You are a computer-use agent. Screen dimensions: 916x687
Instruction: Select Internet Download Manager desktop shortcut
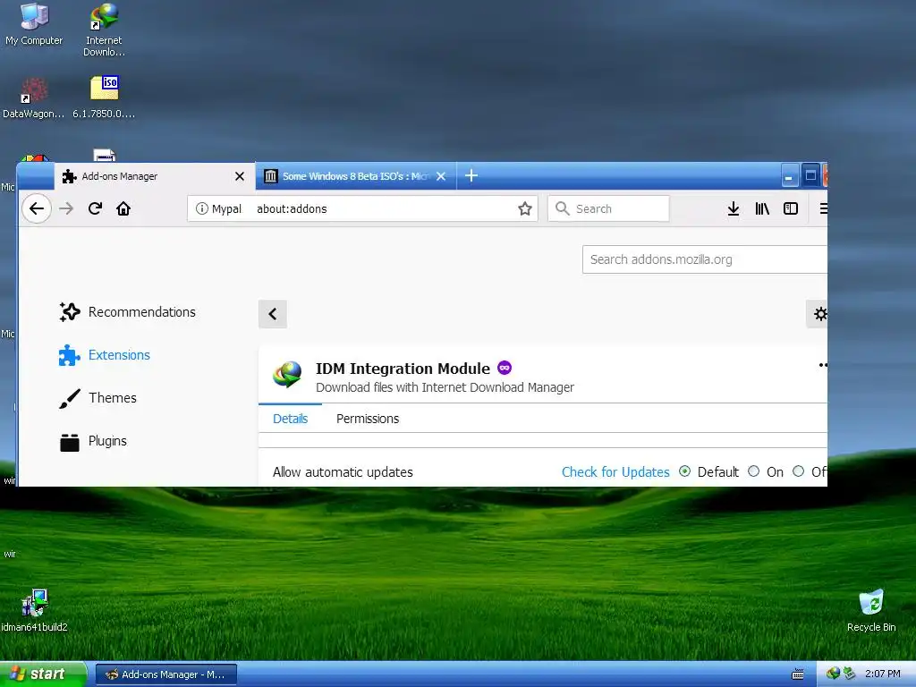click(104, 30)
